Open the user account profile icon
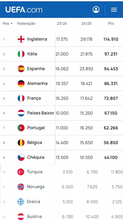123x220 pixels. click(96, 10)
